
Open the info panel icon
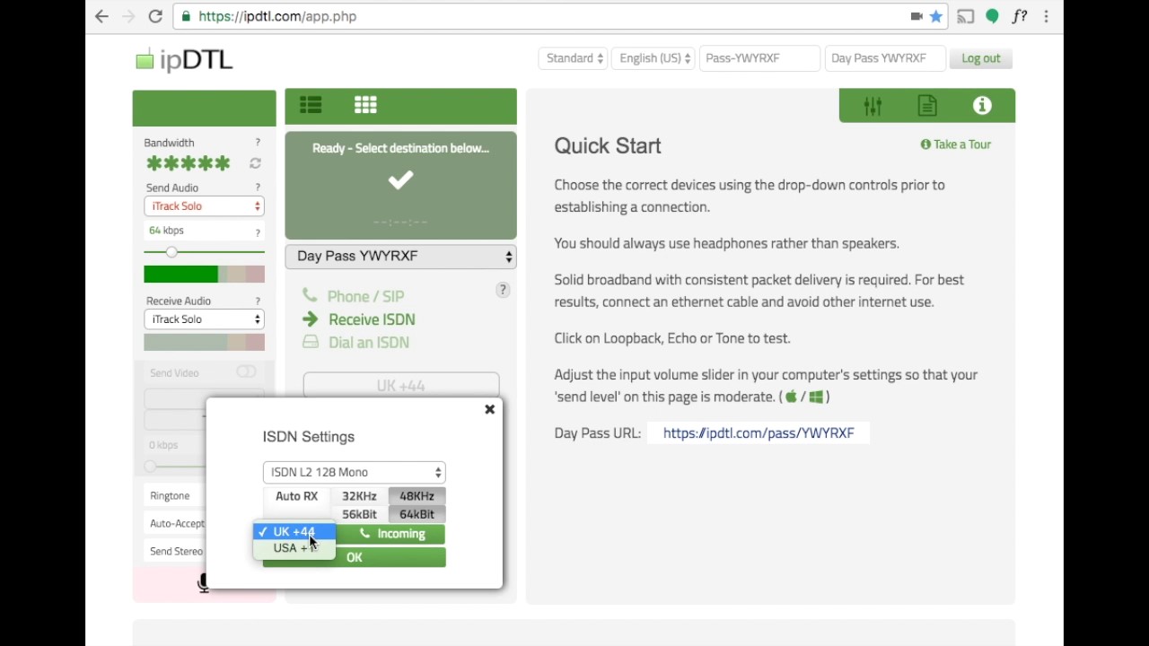(x=982, y=106)
